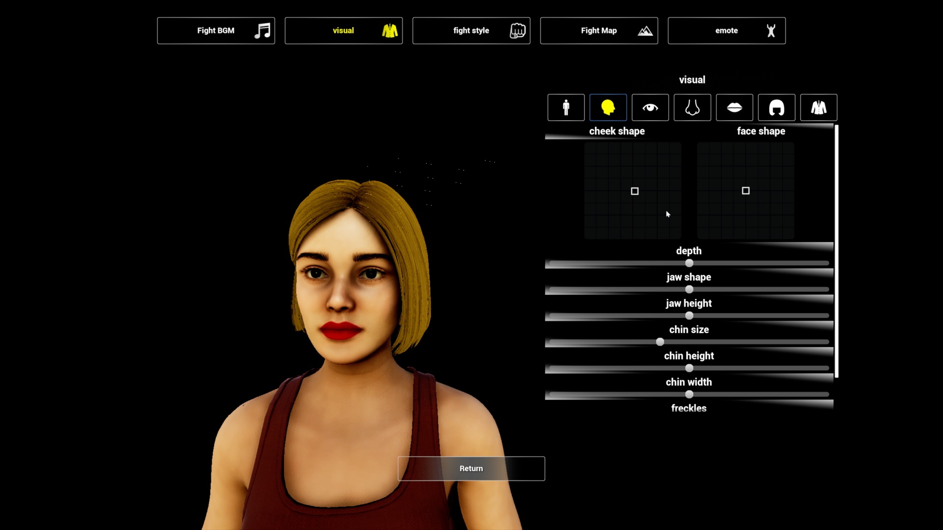Open the Fight Map tab
Image resolution: width=943 pixels, height=530 pixels.
pos(599,30)
